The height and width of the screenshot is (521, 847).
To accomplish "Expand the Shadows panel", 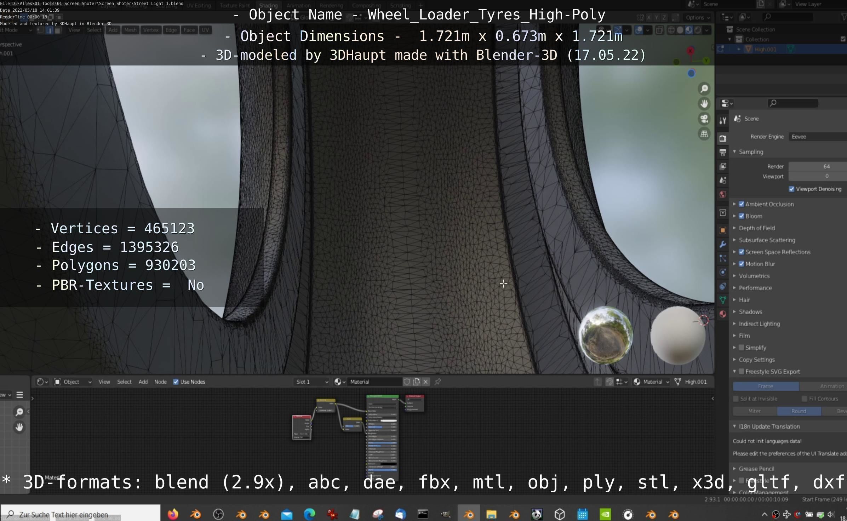I will point(750,312).
